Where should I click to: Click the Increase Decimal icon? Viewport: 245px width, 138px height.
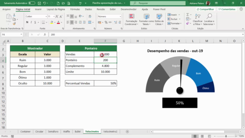(116, 22)
